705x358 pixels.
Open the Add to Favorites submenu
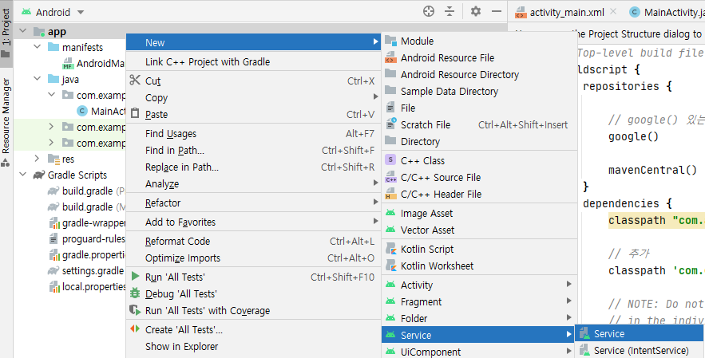coord(254,222)
